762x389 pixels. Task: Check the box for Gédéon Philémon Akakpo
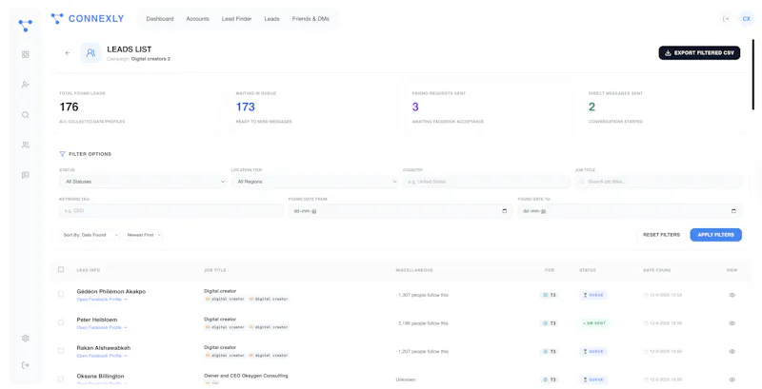[x=61, y=294]
